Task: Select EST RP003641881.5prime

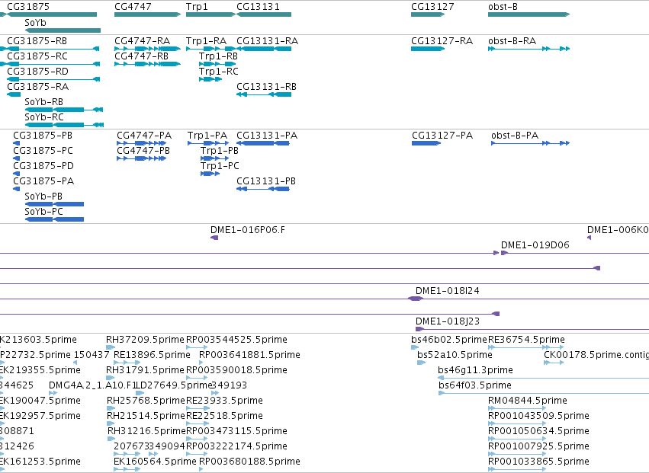Action: (201, 363)
